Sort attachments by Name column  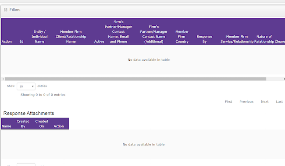(x=7, y=126)
